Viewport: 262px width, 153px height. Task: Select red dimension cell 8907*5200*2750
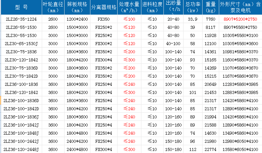(x=241, y=19)
